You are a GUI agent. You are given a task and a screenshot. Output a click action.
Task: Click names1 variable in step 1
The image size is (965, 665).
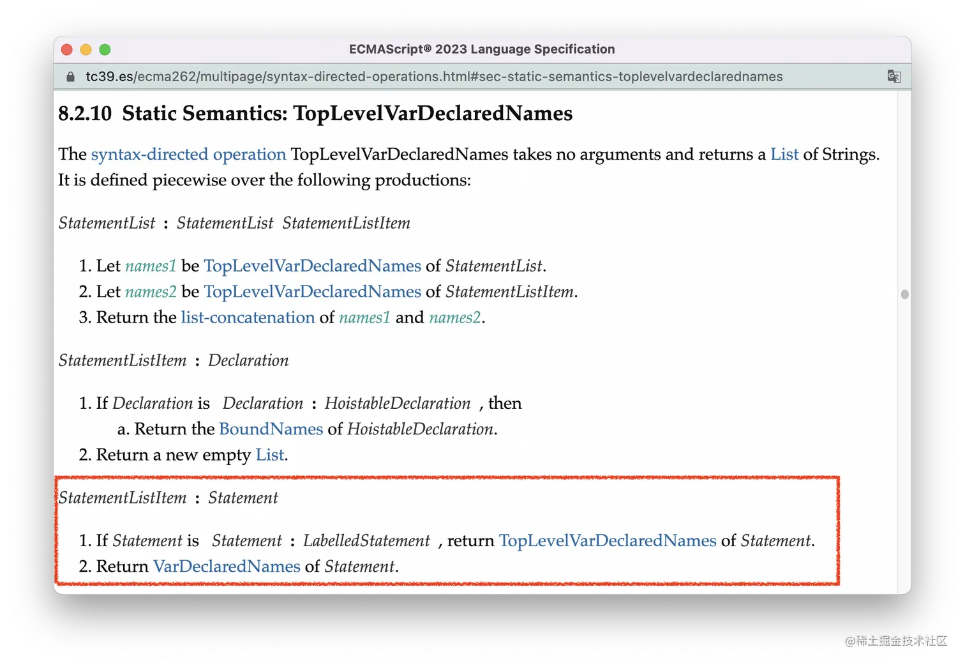151,266
